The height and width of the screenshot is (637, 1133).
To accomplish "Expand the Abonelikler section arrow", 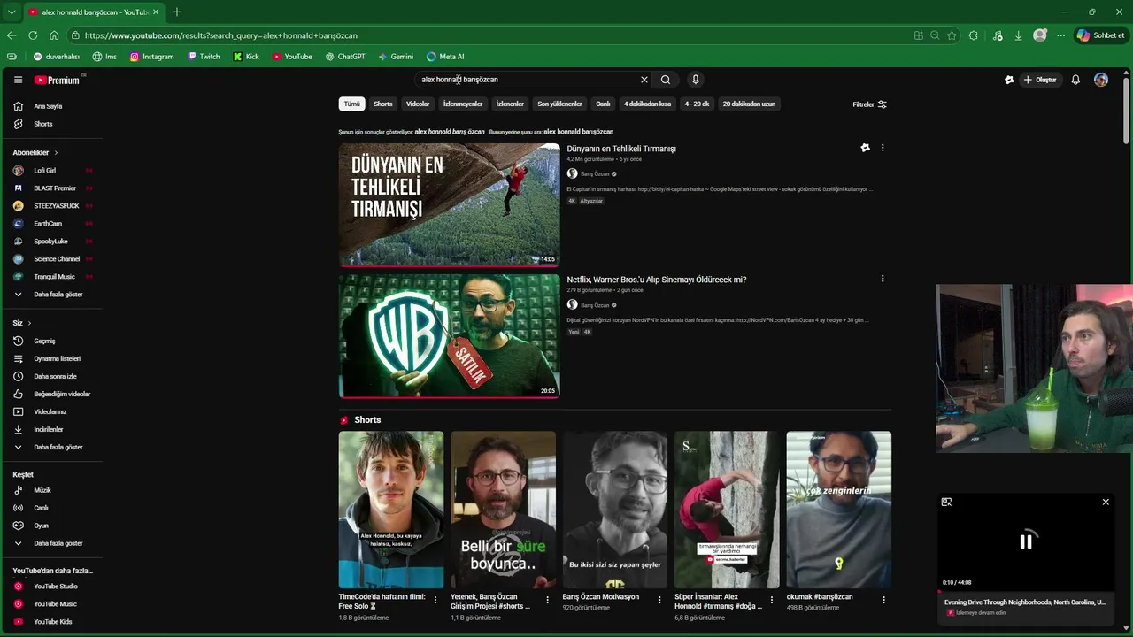I will click(56, 153).
